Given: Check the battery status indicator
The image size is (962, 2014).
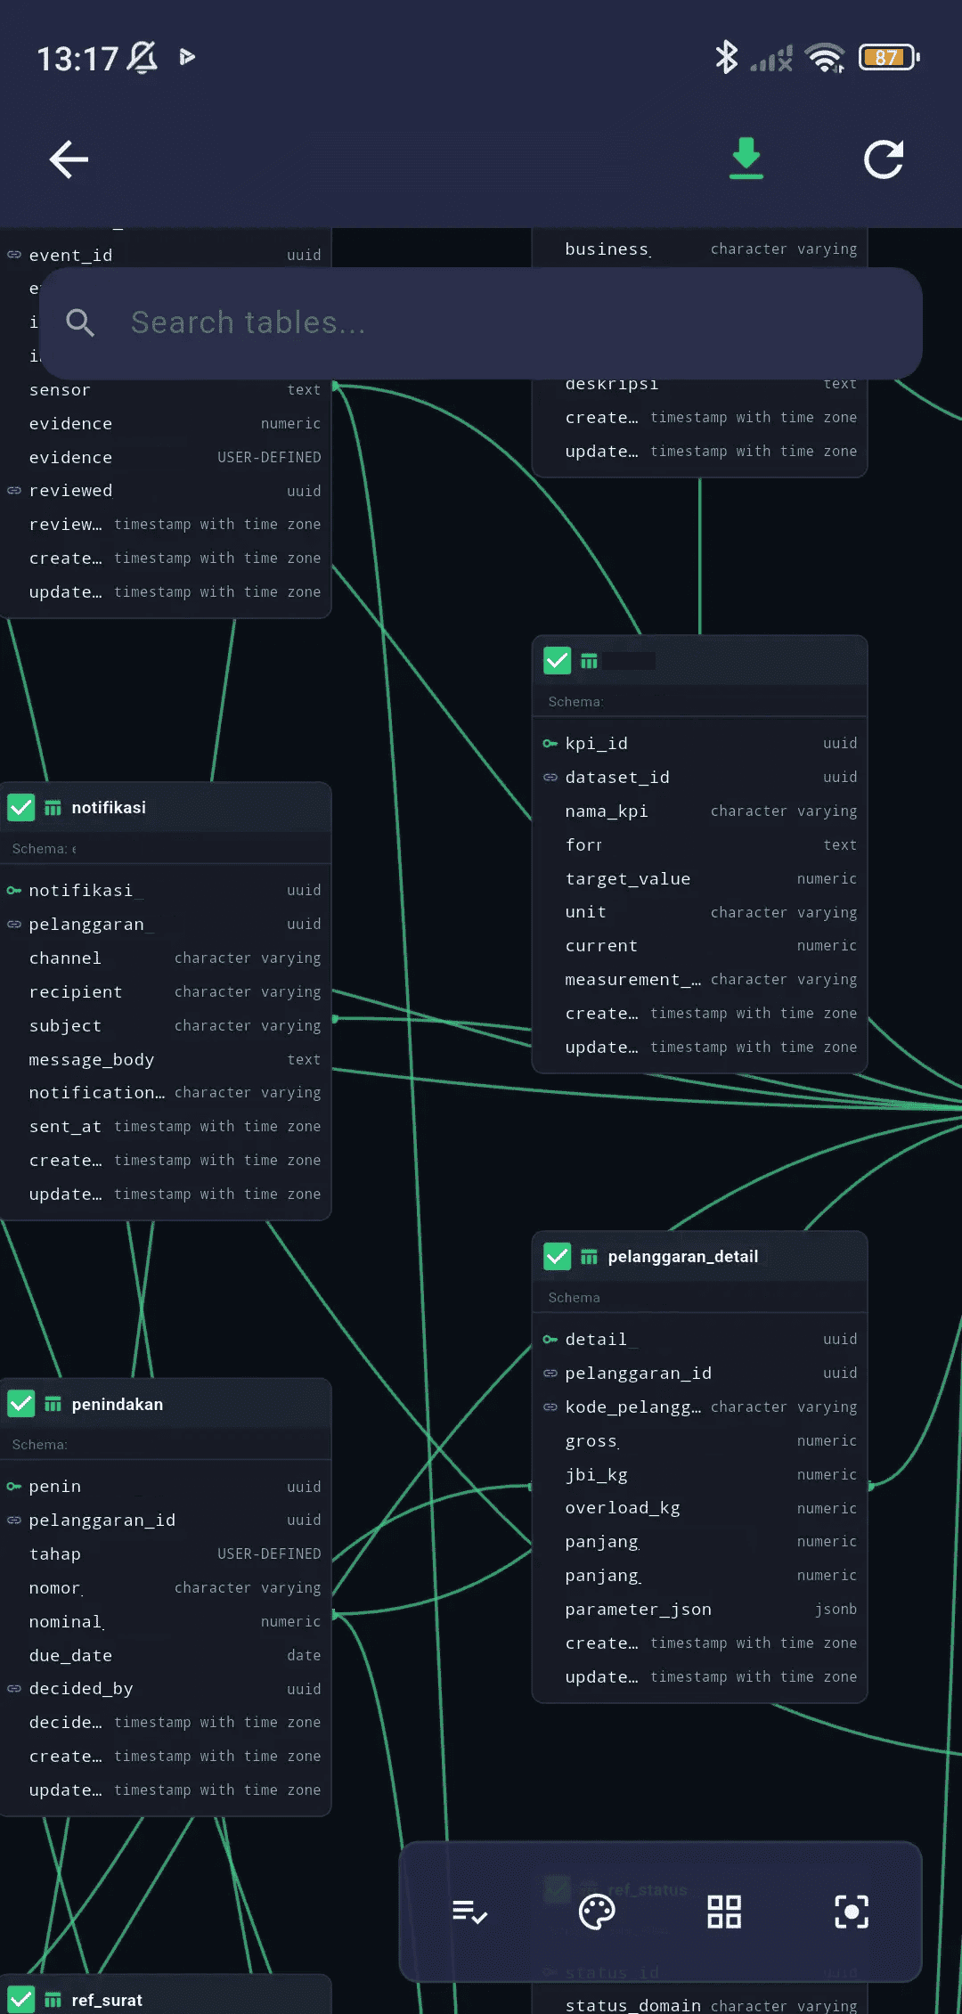Looking at the screenshot, I should pos(889,58).
